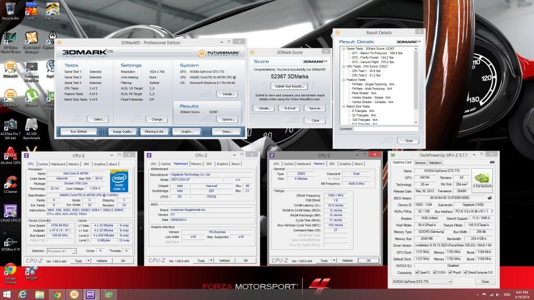The image size is (534, 300).
Task: Click the Run 3DMark button
Action: (79, 132)
